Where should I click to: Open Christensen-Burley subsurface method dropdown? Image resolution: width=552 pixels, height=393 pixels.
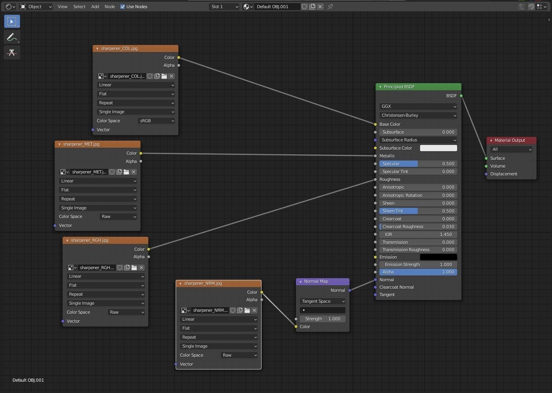418,116
